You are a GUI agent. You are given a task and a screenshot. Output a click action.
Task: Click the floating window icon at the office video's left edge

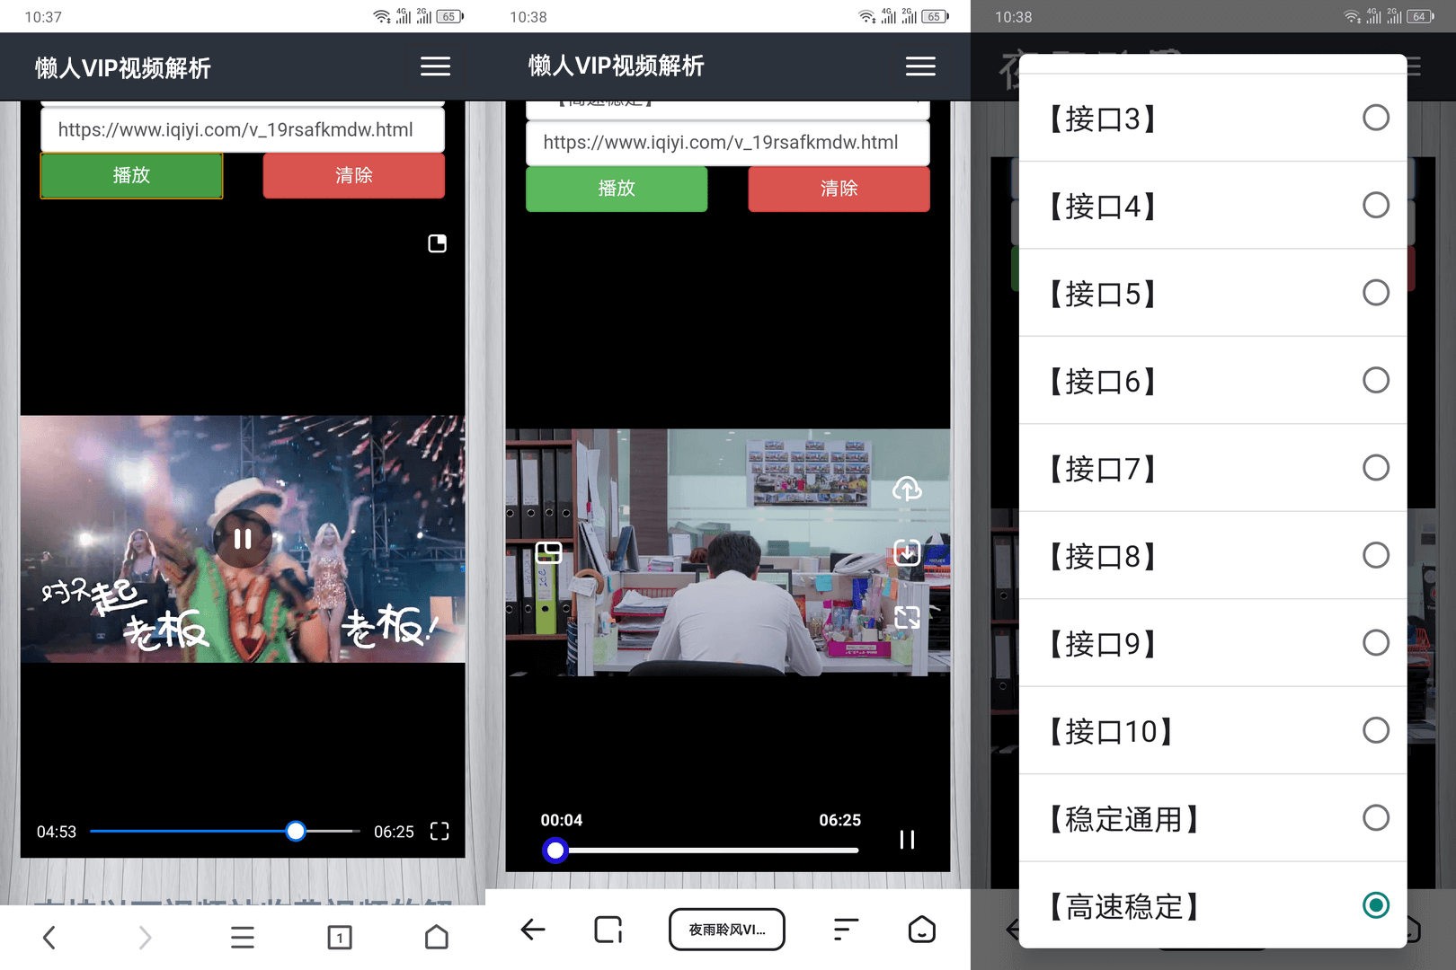point(548,552)
